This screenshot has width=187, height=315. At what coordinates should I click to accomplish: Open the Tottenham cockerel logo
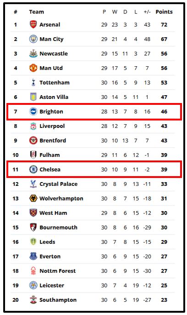(x=33, y=82)
